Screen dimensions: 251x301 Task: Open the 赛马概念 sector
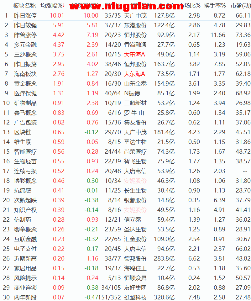[x=25, y=113]
